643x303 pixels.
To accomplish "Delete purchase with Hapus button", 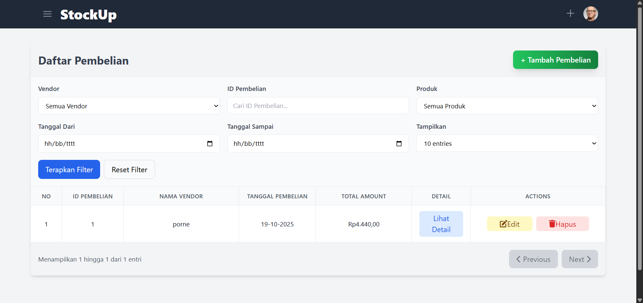I will pos(562,224).
